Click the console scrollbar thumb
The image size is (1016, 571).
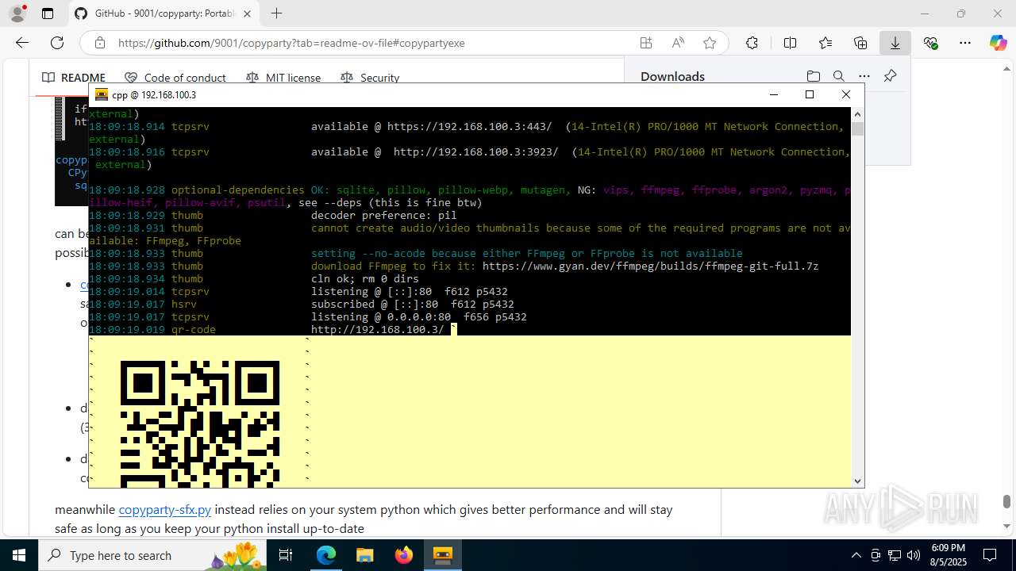pyautogui.click(x=857, y=128)
